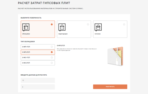Image resolution: width=148 pixels, height=94 pixels.
Task: Choose the О-МС-2ГСП radio option
Action: pos(52,63)
